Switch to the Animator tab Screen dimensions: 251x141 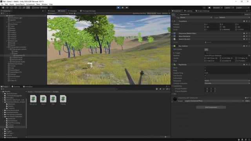pos(72,11)
